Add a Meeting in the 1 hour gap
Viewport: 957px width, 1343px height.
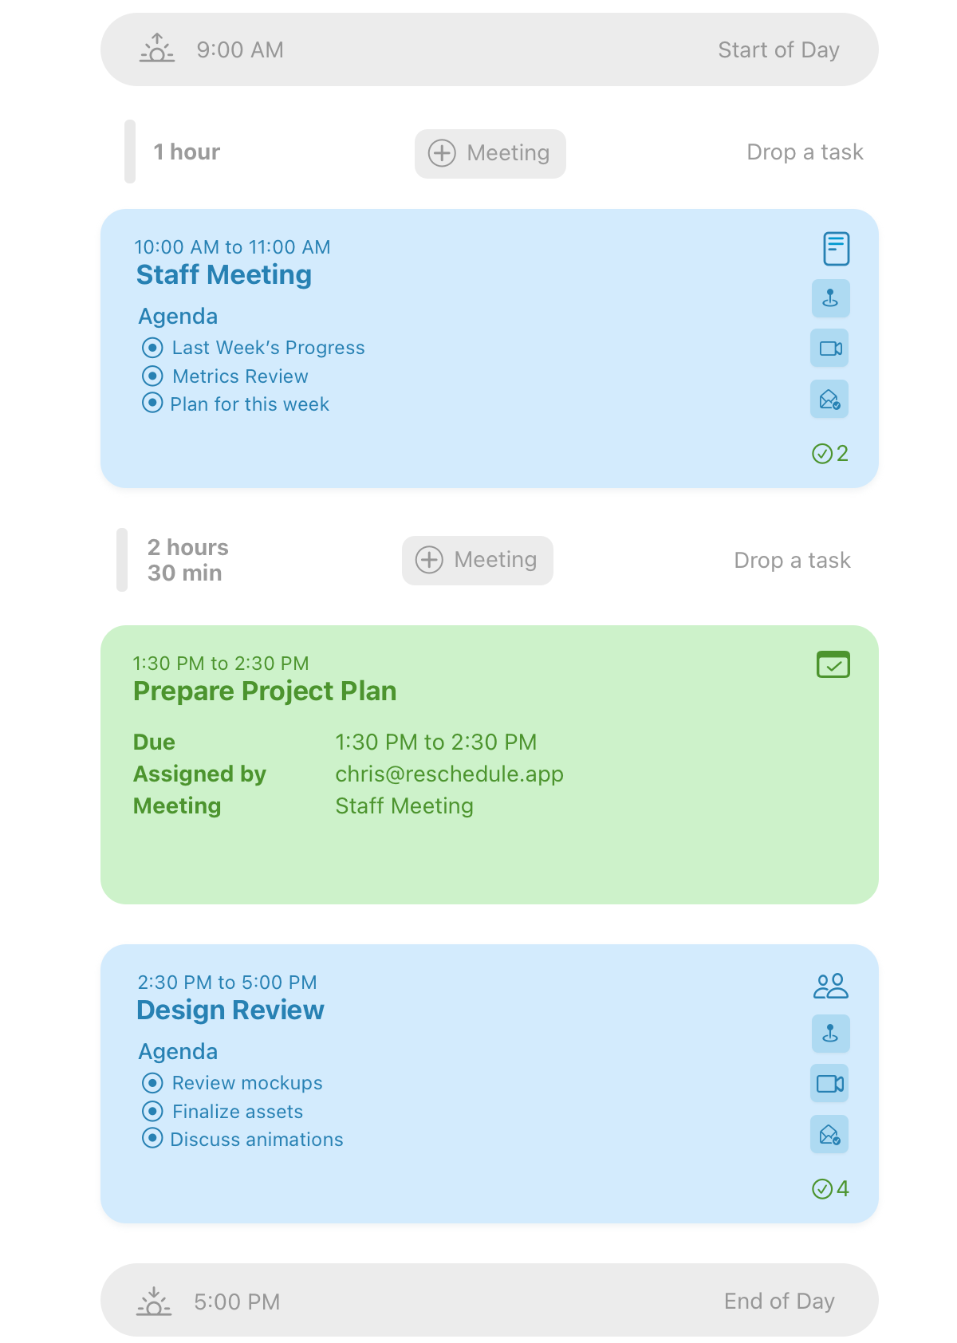490,153
